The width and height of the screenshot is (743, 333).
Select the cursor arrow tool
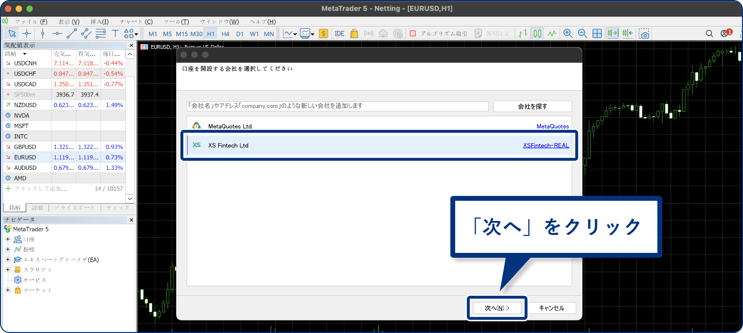[12, 33]
